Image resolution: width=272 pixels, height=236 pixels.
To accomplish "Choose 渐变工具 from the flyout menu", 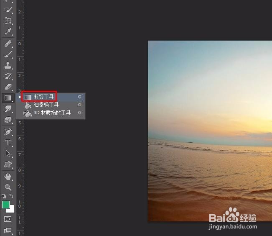I will point(50,97).
